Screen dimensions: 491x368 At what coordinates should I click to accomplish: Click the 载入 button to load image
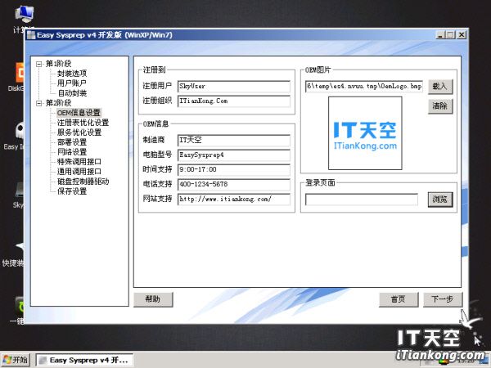440,87
